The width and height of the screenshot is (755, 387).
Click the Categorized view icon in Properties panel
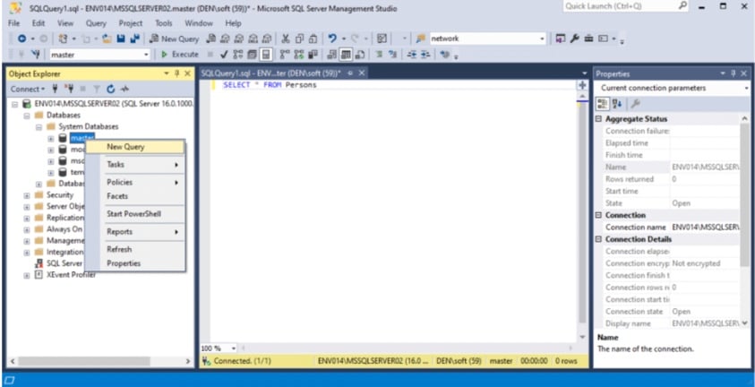[603, 104]
